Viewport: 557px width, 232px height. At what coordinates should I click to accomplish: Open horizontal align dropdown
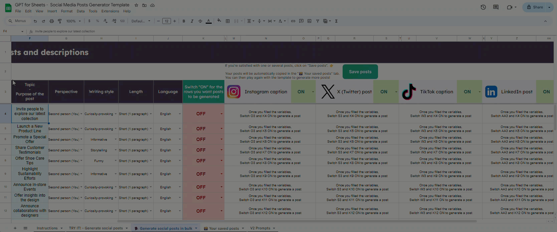pos(250,21)
